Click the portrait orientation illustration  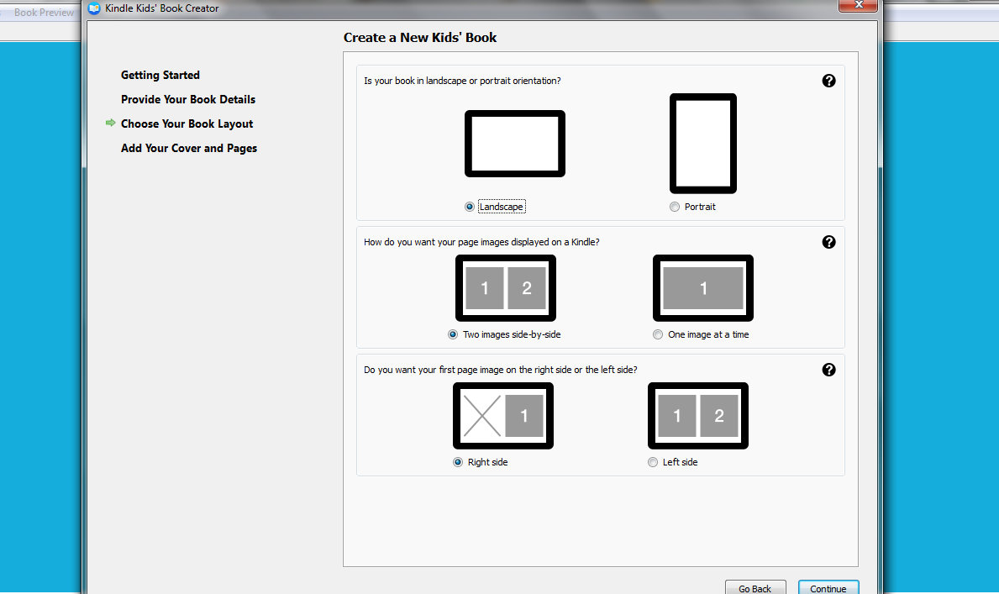point(702,144)
